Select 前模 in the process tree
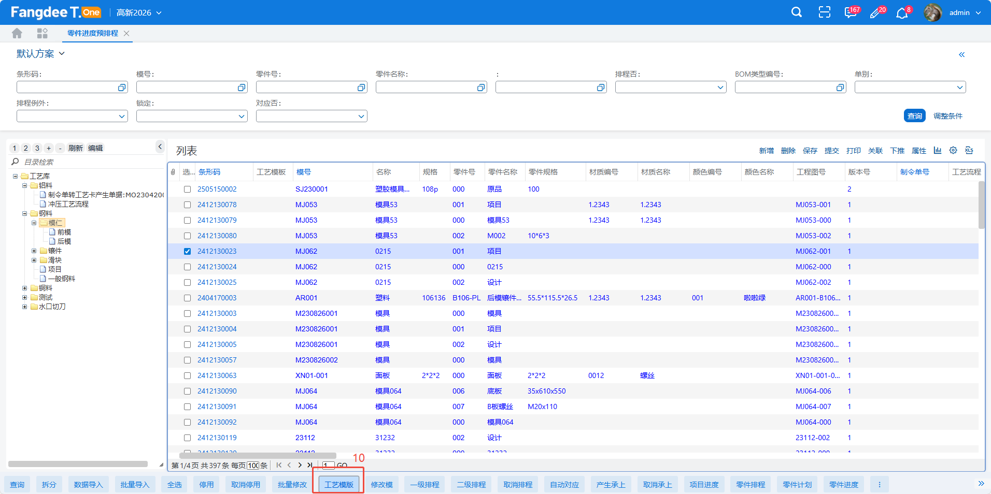Viewport: 991px width, 494px height. point(64,232)
